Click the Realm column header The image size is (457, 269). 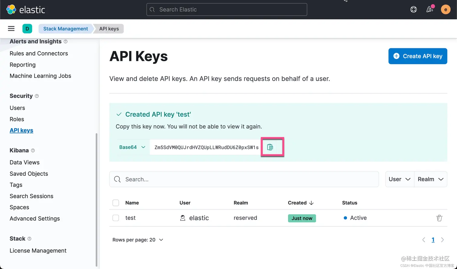(x=241, y=203)
